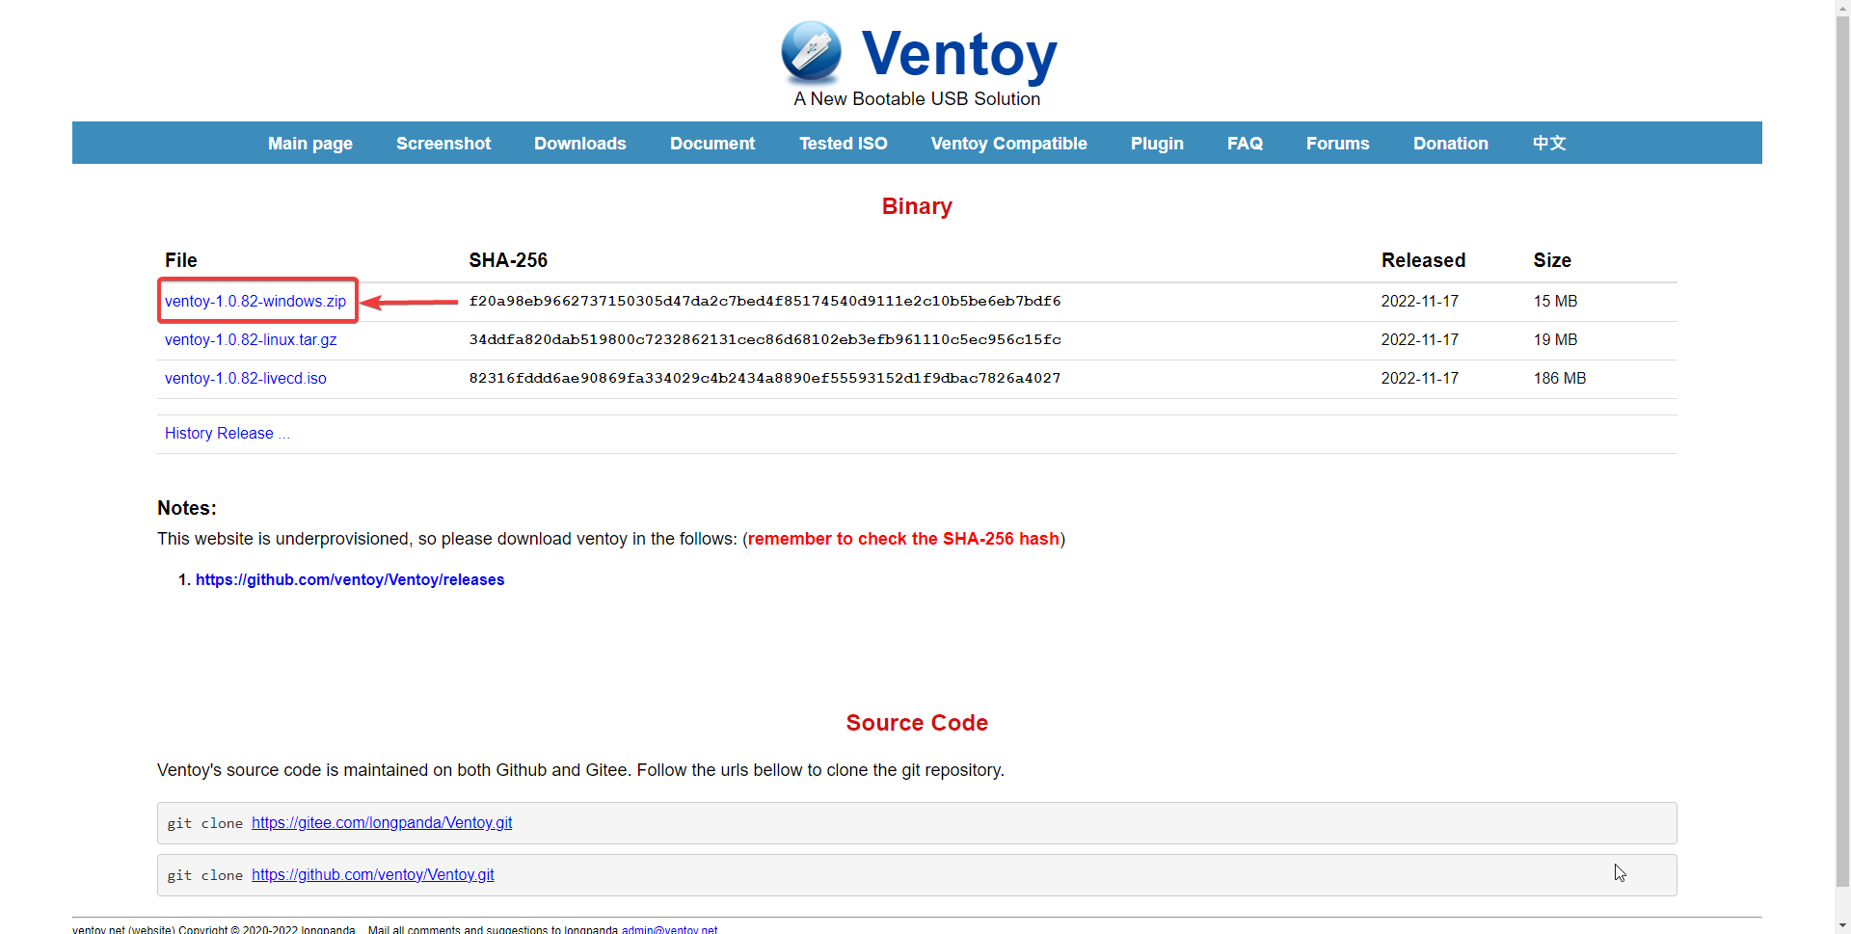The height and width of the screenshot is (934, 1851).
Task: Download ventoy-1.0.82-windows.zip
Action: [x=255, y=302]
